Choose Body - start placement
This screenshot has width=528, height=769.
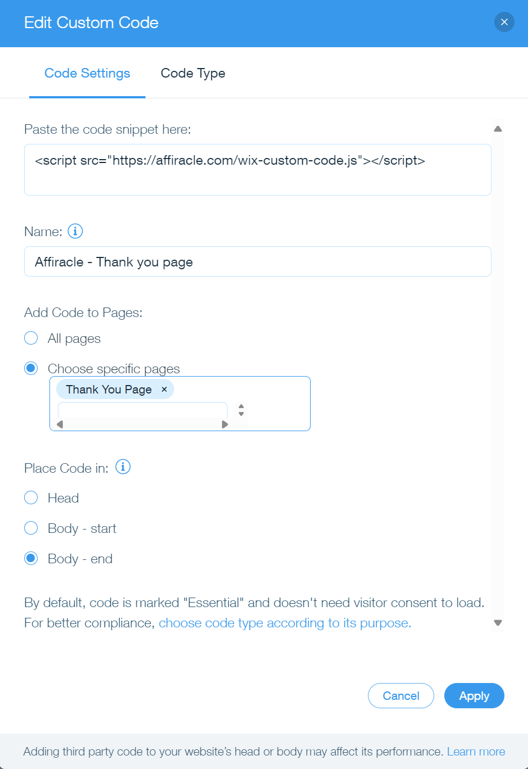31,528
